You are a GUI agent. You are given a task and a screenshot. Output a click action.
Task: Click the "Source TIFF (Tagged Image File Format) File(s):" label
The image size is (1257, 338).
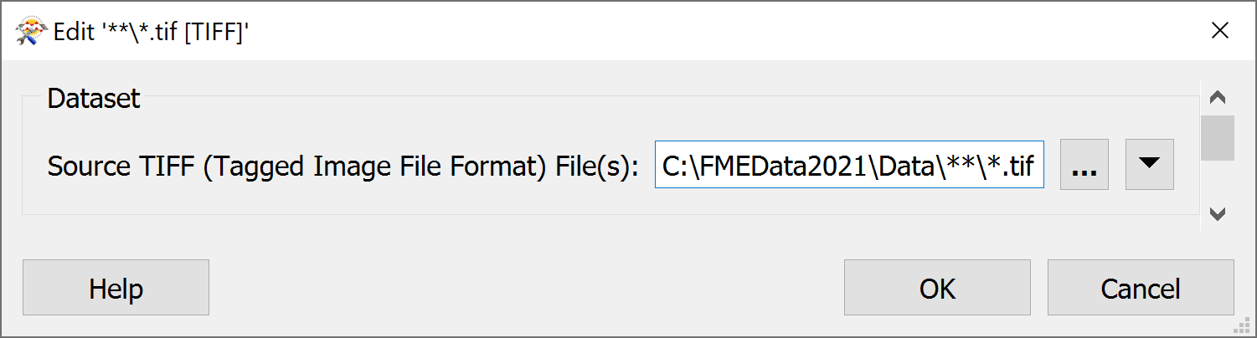pos(343,166)
